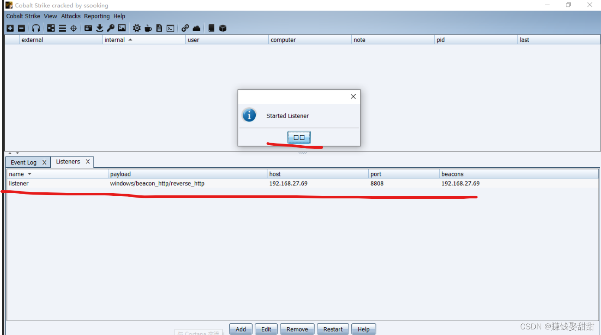
Task: Sort sessions by external column header
Action: click(x=61, y=40)
